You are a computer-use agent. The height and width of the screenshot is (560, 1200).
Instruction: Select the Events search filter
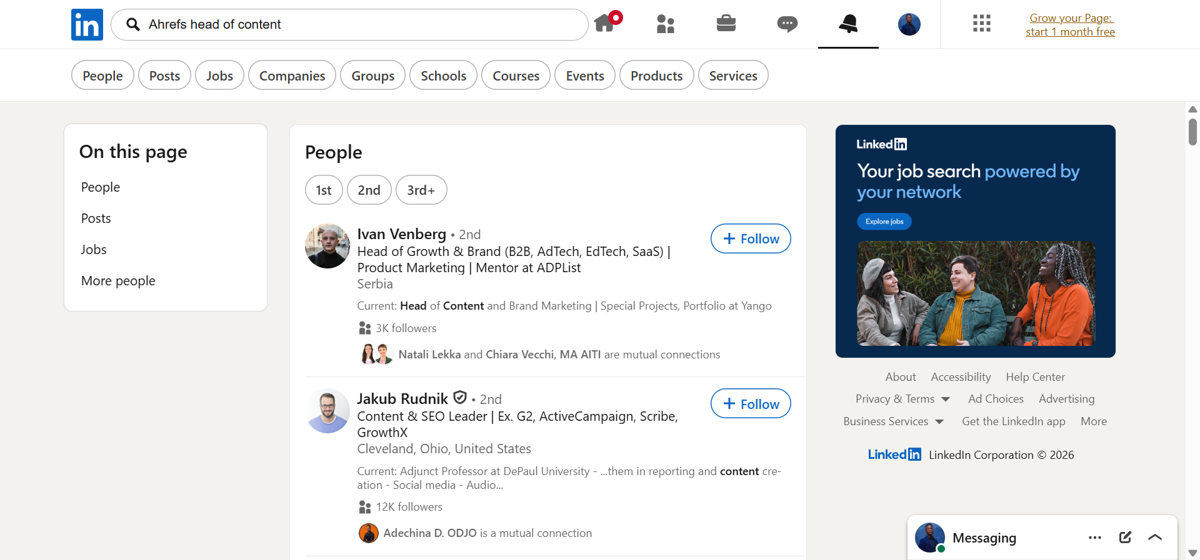point(585,76)
